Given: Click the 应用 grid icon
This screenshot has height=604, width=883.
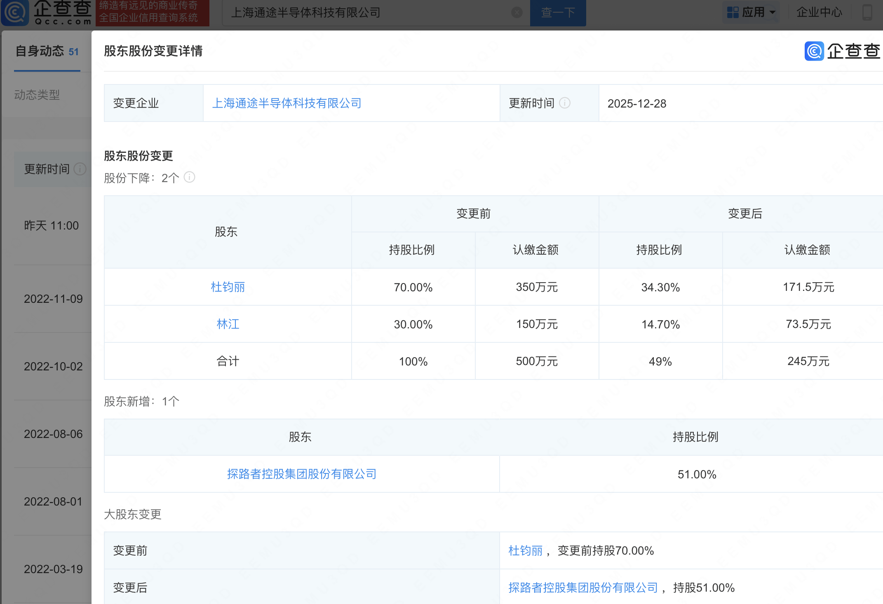Looking at the screenshot, I should [x=733, y=12].
